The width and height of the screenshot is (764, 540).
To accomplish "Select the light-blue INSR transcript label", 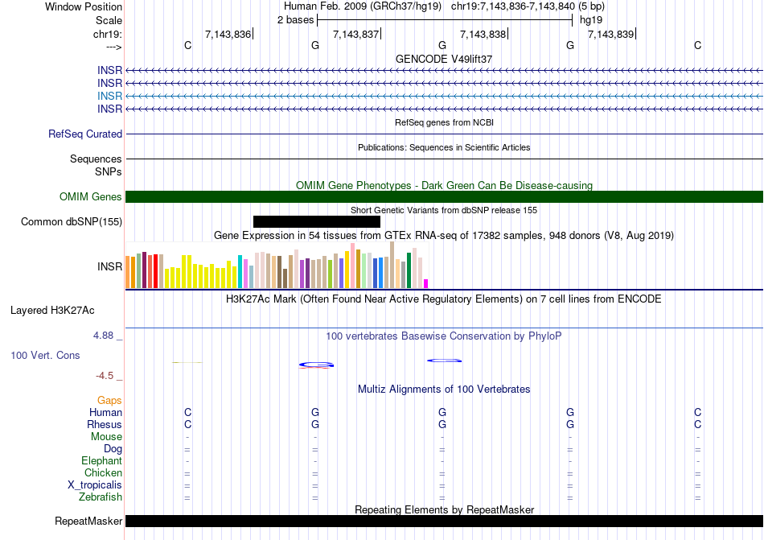I will click(109, 96).
